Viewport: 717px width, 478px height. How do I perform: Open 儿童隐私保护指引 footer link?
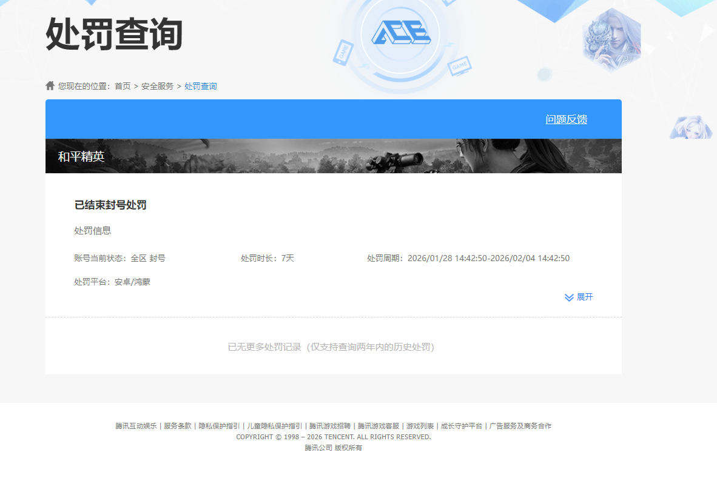point(274,426)
